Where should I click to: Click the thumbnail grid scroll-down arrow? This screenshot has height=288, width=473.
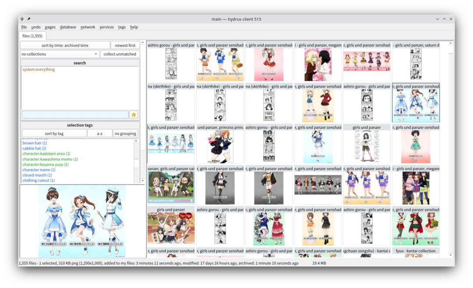point(451,255)
